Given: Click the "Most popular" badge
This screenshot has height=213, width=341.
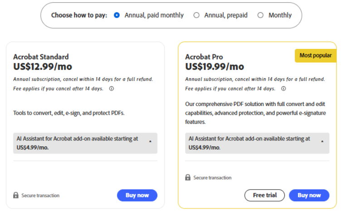Looking at the screenshot, I should [316, 55].
